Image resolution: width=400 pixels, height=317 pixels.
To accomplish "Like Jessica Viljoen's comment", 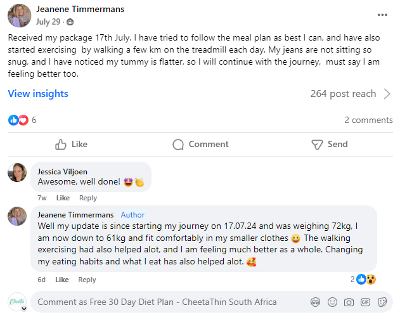I will (x=62, y=198).
